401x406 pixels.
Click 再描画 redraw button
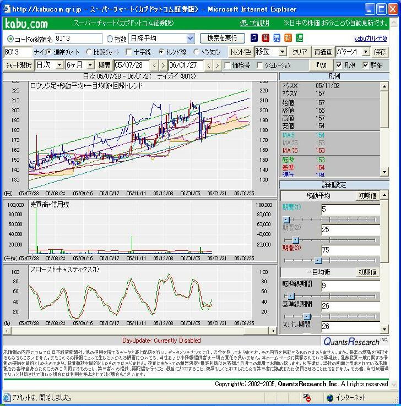coord(323,52)
